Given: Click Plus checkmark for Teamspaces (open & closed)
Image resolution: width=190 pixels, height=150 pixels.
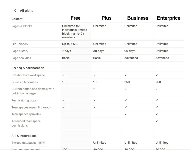Looking at the screenshot, I should [94, 107].
